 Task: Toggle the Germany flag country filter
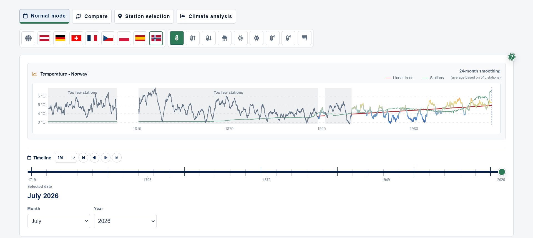point(60,38)
